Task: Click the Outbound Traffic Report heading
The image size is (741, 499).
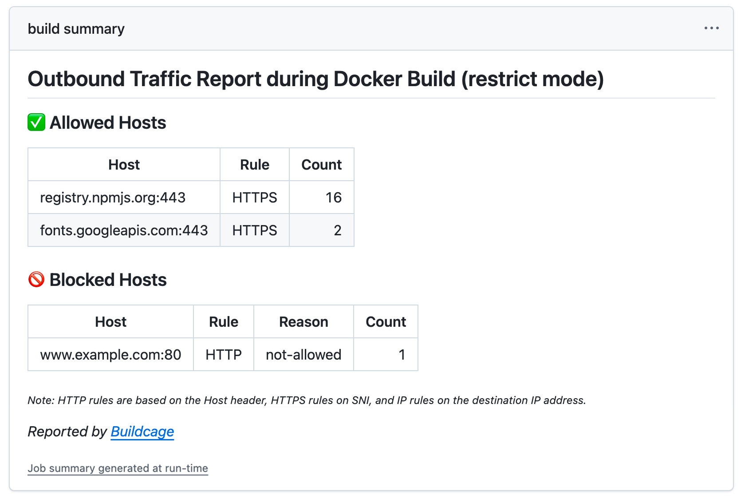Action: tap(315, 79)
